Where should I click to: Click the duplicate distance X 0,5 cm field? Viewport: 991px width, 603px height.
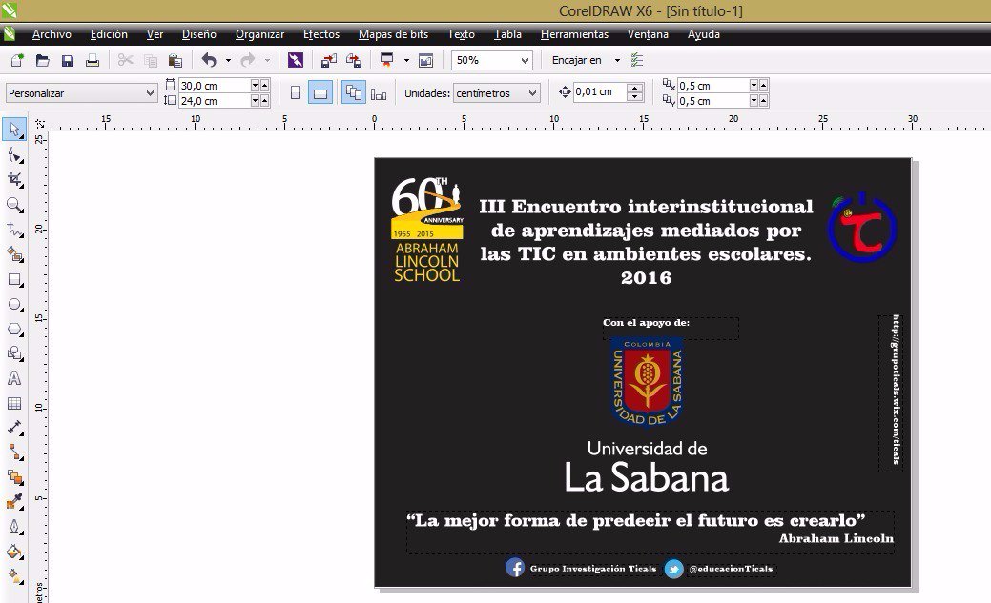click(712, 85)
